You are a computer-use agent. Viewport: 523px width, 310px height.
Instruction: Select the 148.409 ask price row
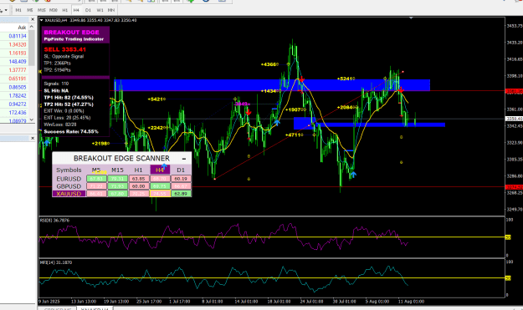18,62
